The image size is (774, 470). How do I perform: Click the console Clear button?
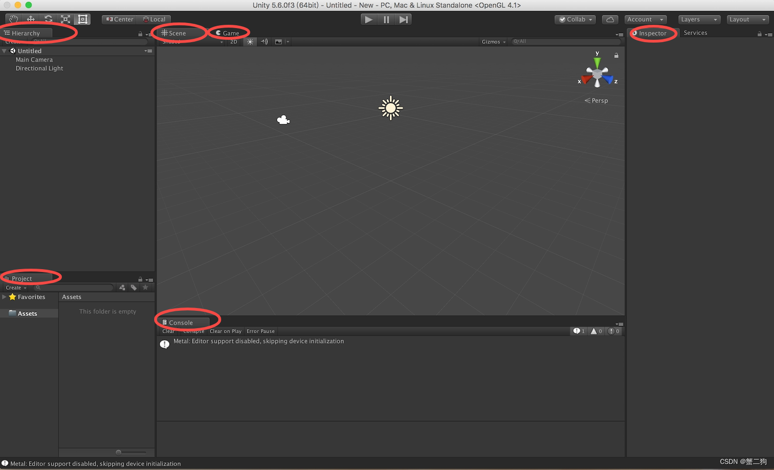click(168, 331)
